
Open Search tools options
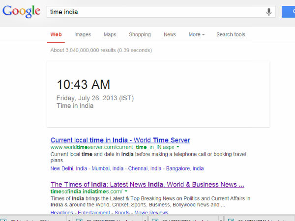[231, 34]
